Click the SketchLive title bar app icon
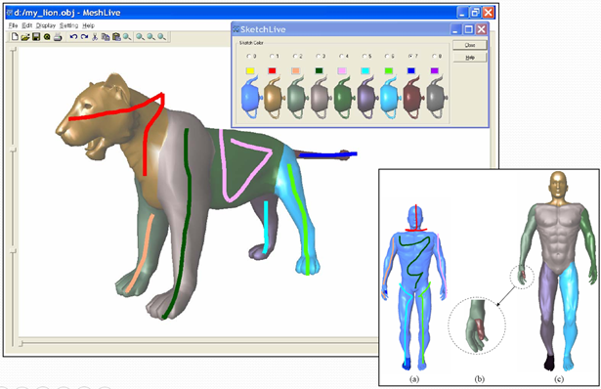 coord(236,29)
